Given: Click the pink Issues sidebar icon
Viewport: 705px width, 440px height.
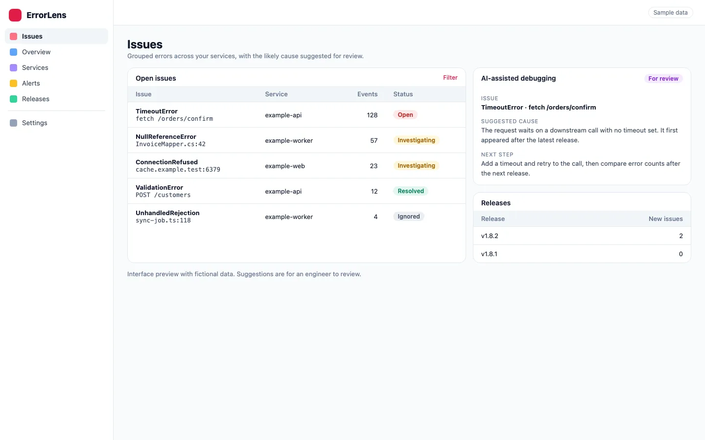Looking at the screenshot, I should (14, 36).
